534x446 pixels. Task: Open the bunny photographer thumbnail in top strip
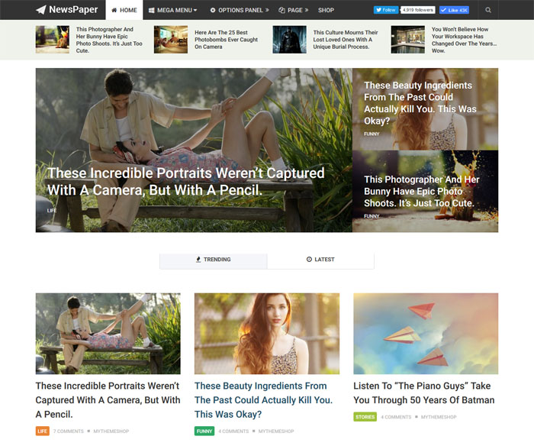click(53, 39)
